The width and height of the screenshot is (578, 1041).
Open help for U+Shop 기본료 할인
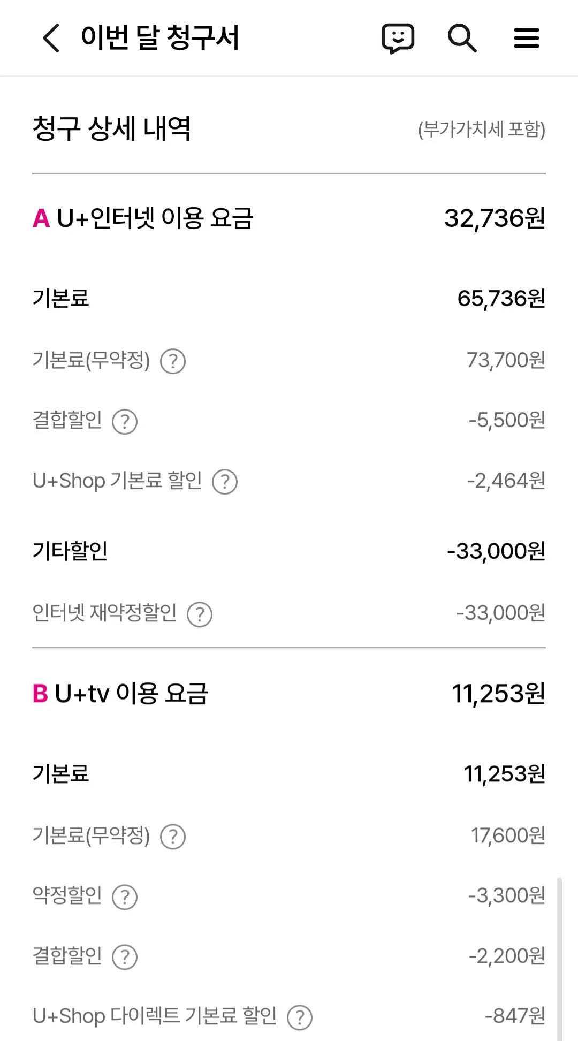[225, 482]
